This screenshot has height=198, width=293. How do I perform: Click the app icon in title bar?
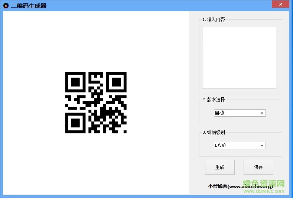[x=6, y=6]
